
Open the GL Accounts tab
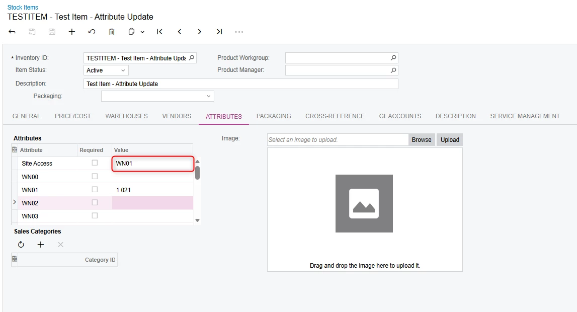400,116
